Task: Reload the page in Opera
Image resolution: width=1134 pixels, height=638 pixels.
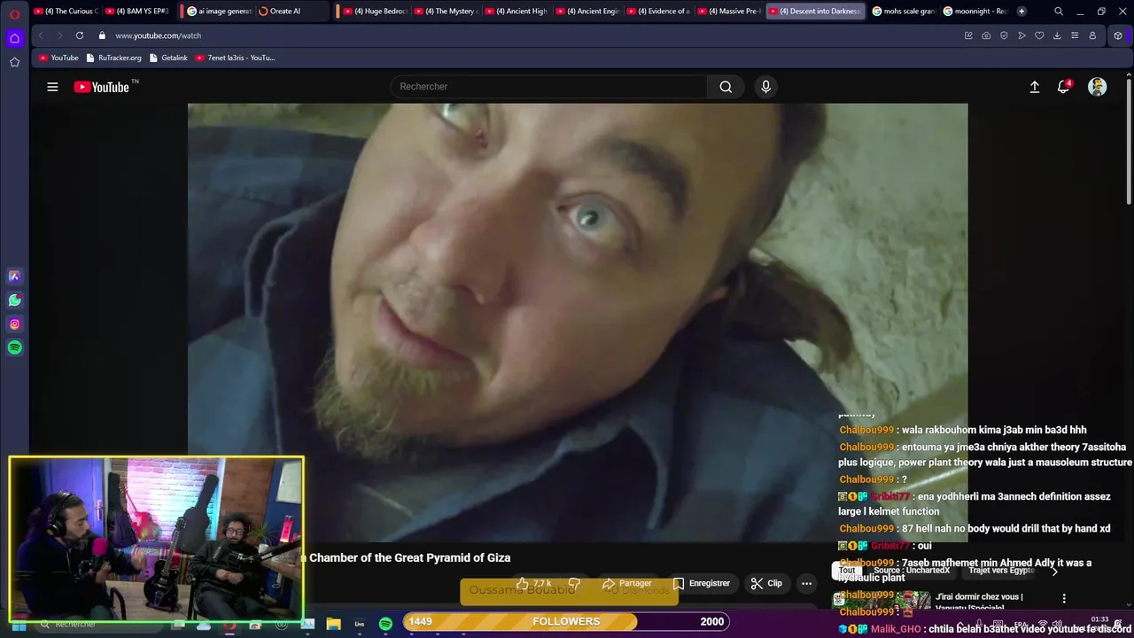Action: click(x=80, y=35)
